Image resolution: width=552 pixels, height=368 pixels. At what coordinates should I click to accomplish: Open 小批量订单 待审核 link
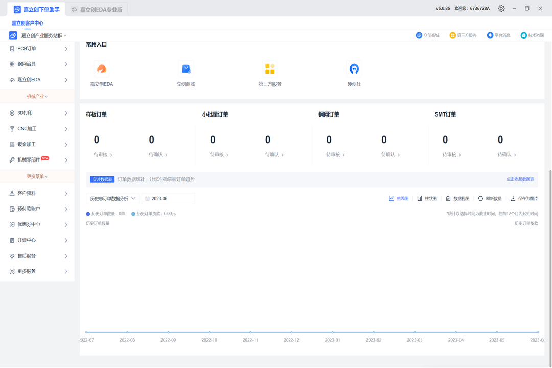219,154
